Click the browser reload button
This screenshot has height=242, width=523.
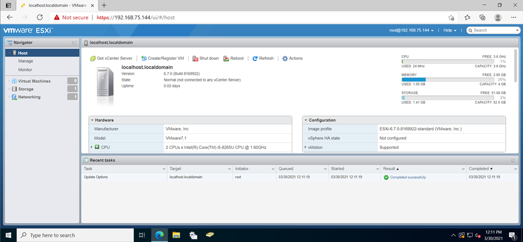click(40, 17)
